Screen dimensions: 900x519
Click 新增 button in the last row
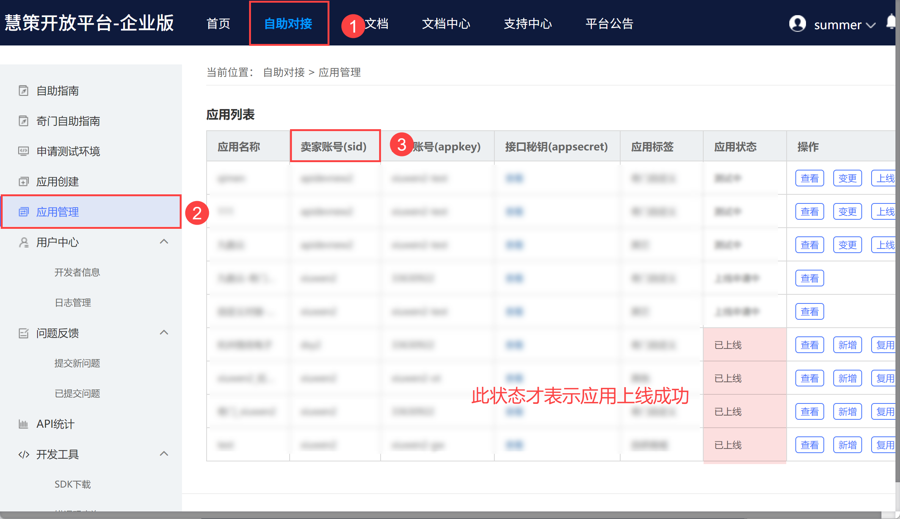point(847,445)
